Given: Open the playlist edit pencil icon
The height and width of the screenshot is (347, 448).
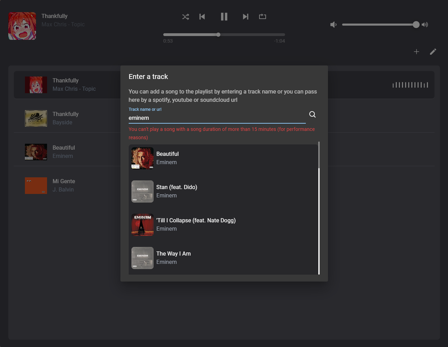Looking at the screenshot, I should (433, 51).
